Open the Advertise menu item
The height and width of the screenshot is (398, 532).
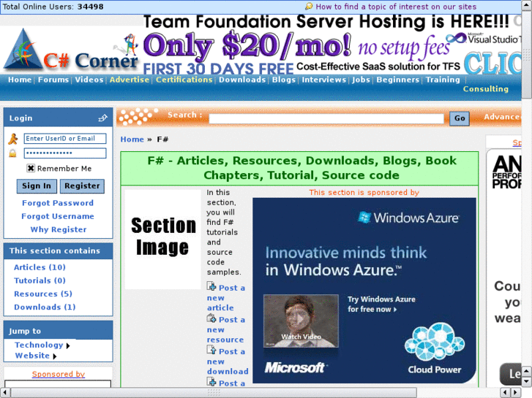(130, 80)
